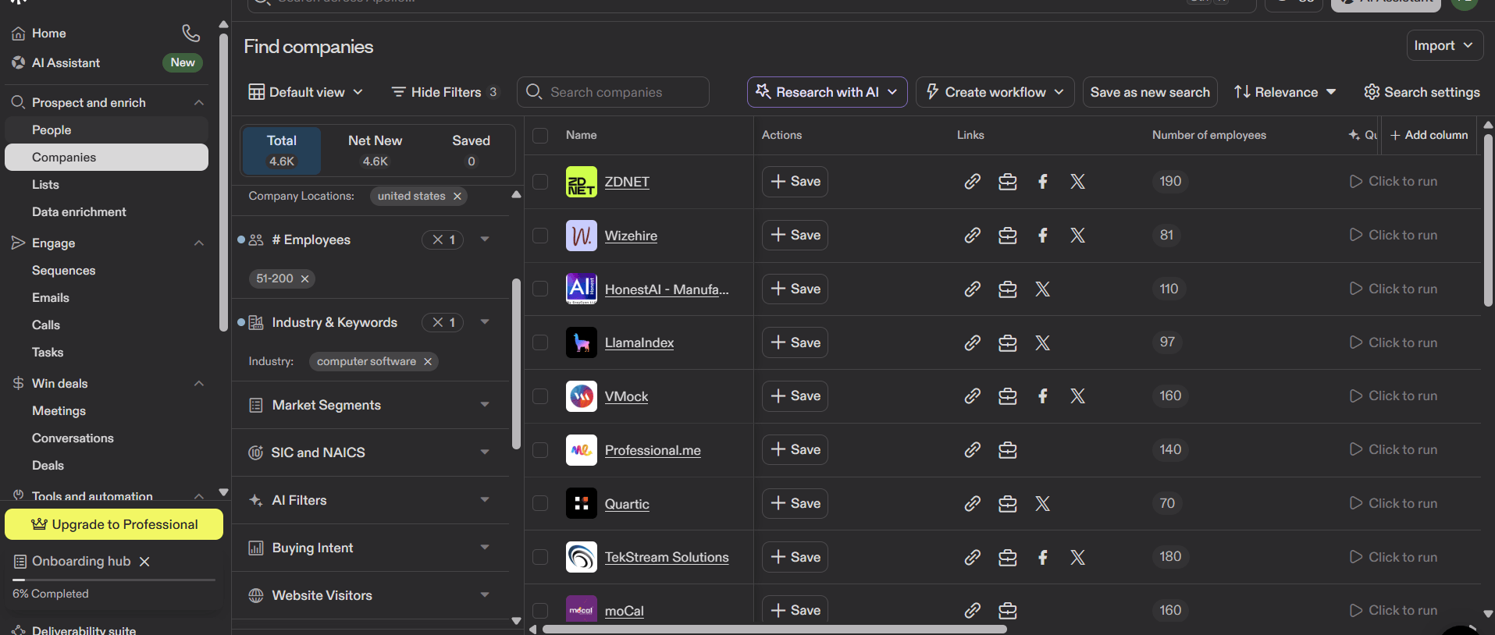Open ZDNET's website link icon
The height and width of the screenshot is (635, 1495).
click(972, 182)
